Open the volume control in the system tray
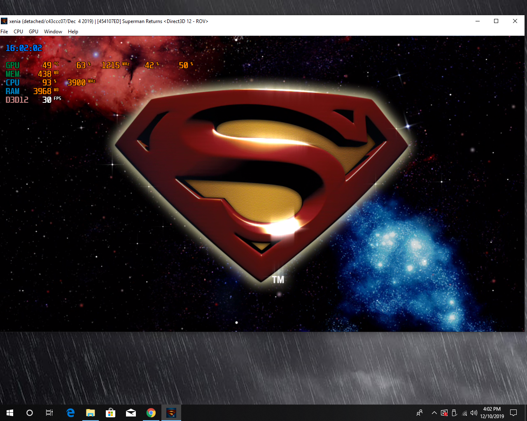The image size is (527, 421). pos(474,413)
